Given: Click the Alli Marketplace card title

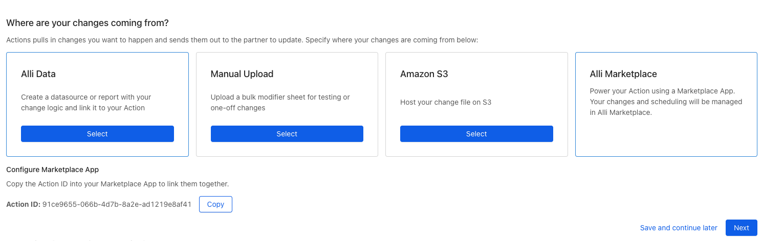Looking at the screenshot, I should pyautogui.click(x=623, y=74).
